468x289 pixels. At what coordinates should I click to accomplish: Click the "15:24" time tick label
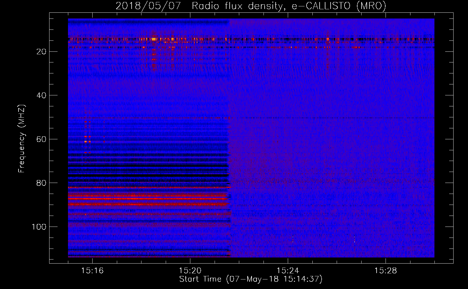pos(288,271)
